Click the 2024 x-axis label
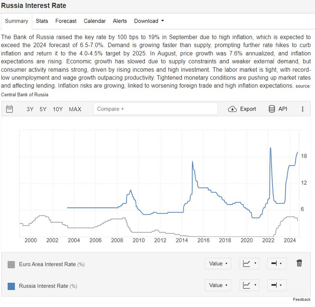This screenshot has width=315, height=307. click(x=290, y=240)
